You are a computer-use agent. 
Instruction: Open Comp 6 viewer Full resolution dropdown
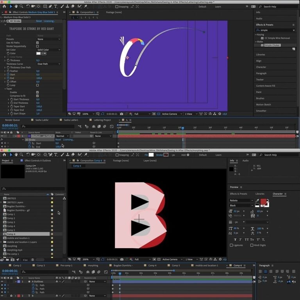(x=143, y=259)
